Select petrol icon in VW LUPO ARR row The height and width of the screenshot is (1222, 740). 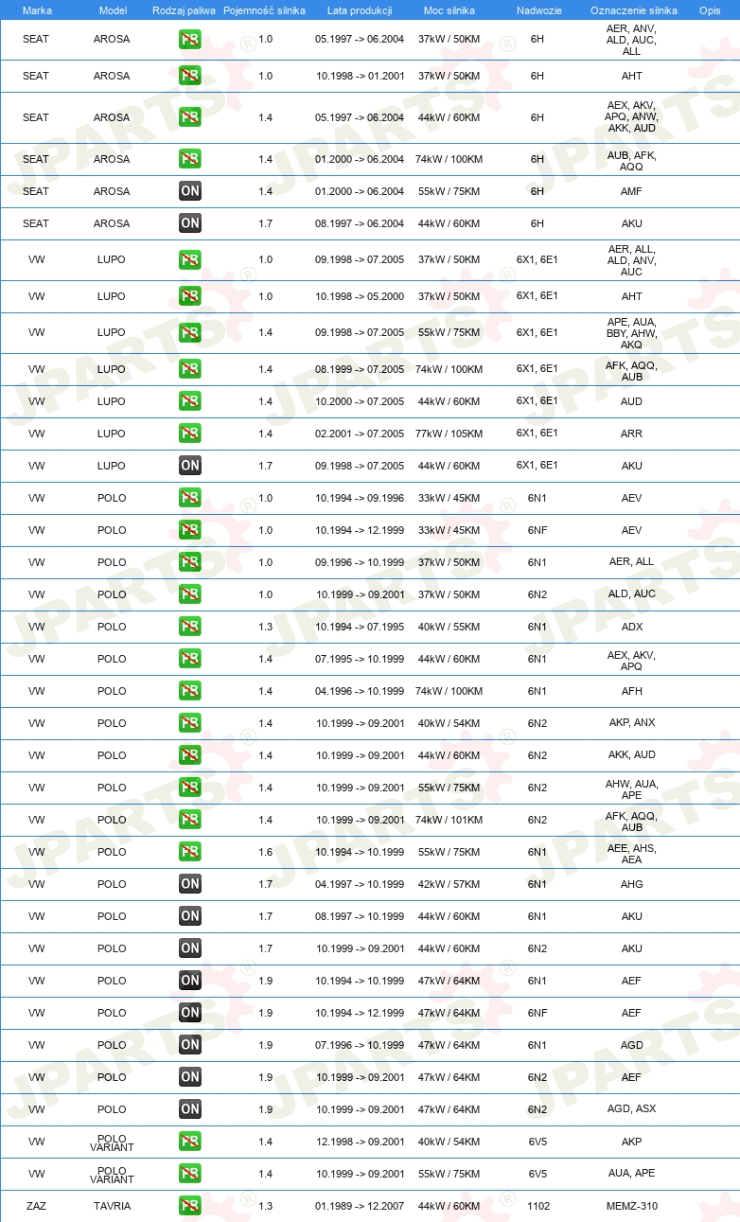pos(190,434)
